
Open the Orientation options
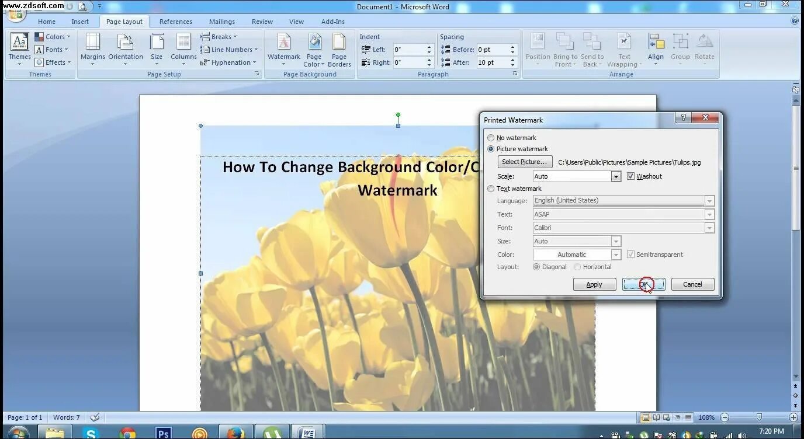(x=126, y=49)
